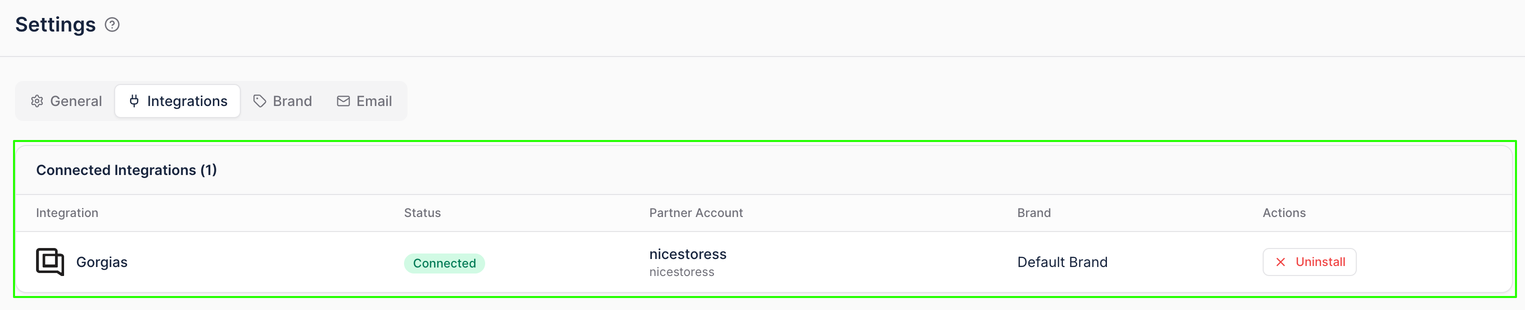Screen dimensions: 1525x310
Task: Uninstall the Gorgias integration
Action: tap(1309, 262)
